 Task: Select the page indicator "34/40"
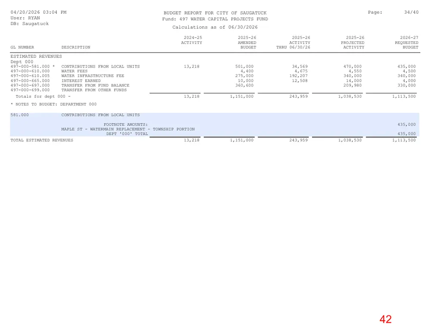(411, 12)
